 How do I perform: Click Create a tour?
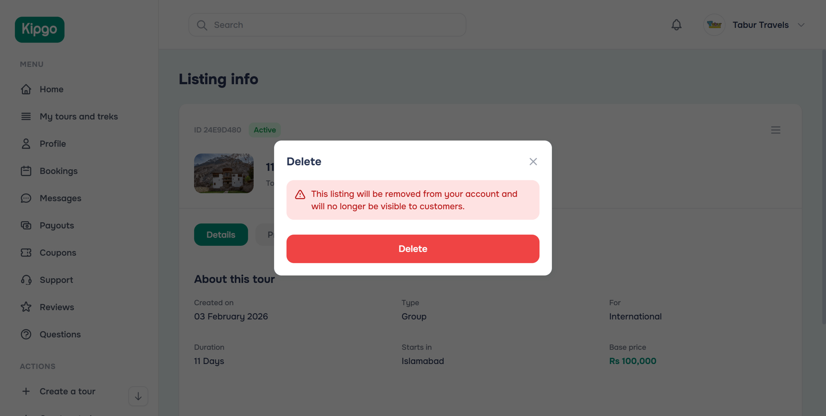click(67, 391)
